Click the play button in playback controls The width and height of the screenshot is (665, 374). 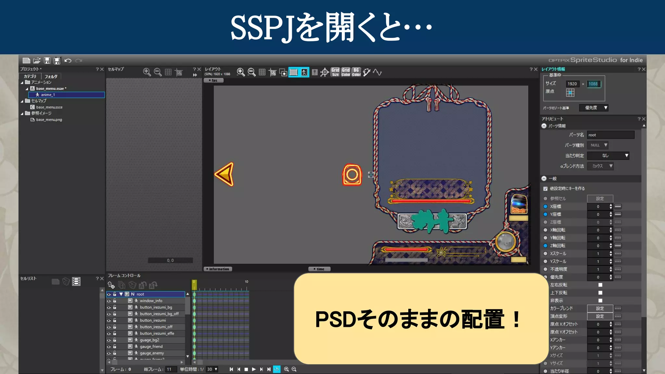(x=254, y=369)
